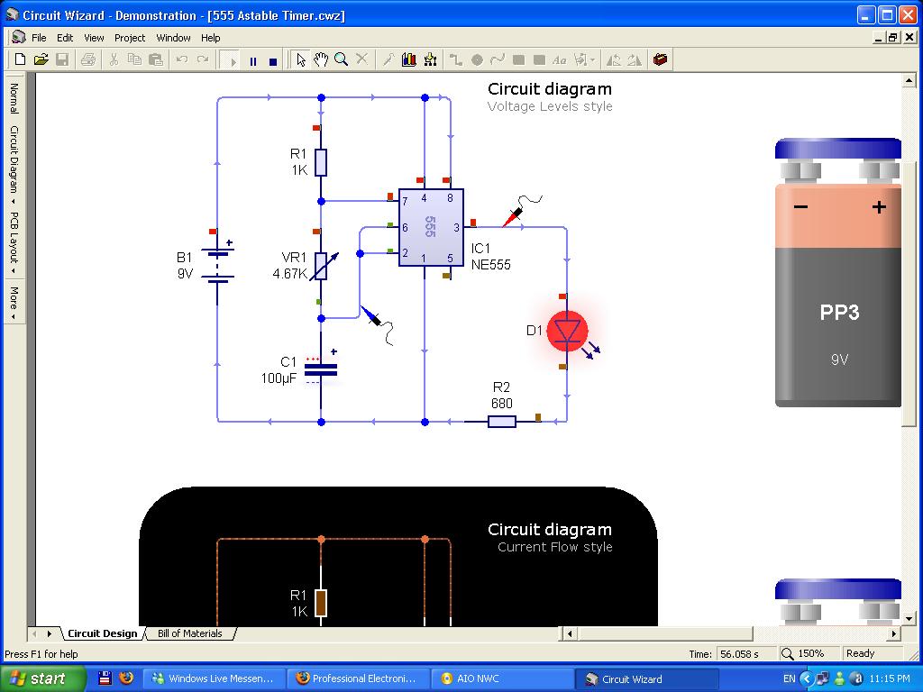Screen dimensions: 923x692
Task: Choose the magnifier zoom tool
Action: click(x=342, y=59)
